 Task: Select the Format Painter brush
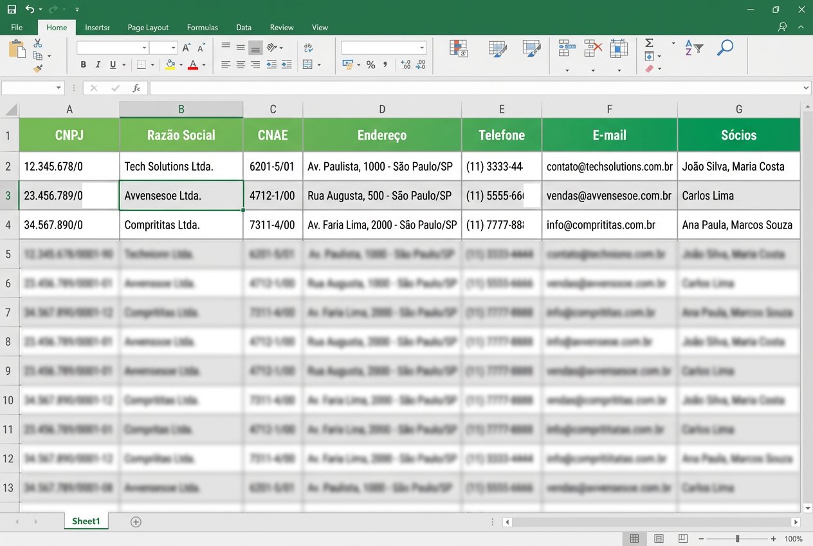(x=37, y=68)
